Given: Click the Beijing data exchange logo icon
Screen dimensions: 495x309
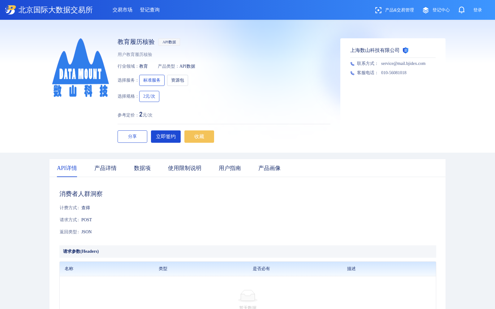Looking at the screenshot, I should coord(11,10).
